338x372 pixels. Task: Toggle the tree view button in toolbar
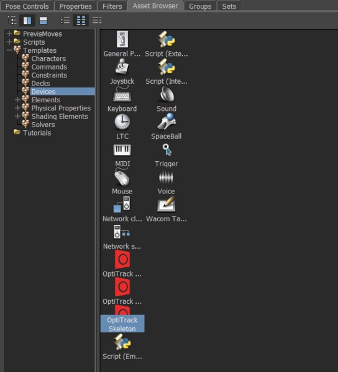12,20
